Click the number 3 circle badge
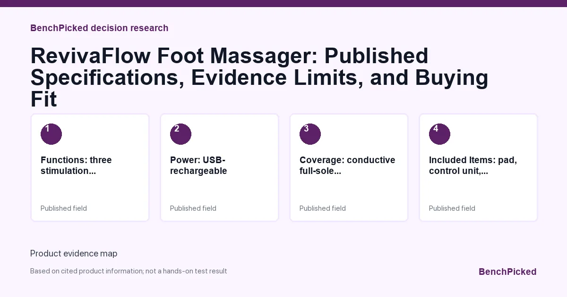Image resolution: width=567 pixels, height=297 pixels. click(310, 134)
